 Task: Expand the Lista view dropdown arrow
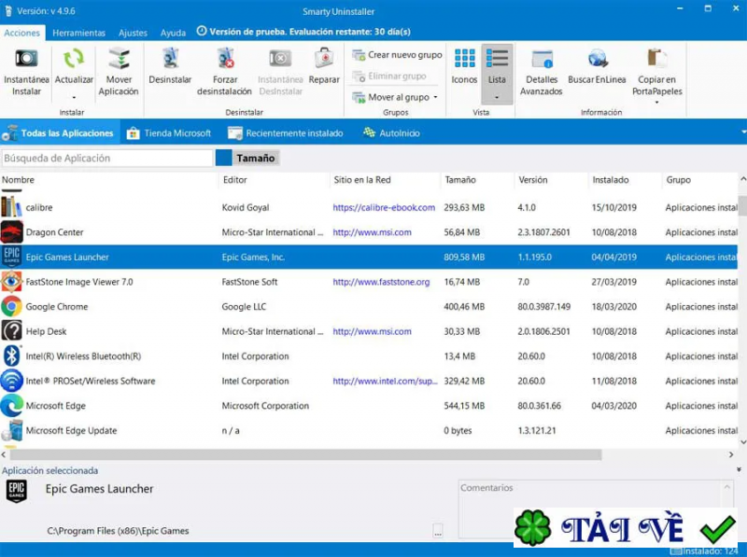pyautogui.click(x=498, y=96)
